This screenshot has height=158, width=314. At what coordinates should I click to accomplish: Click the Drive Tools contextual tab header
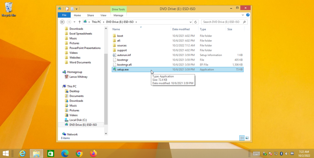pos(118,9)
